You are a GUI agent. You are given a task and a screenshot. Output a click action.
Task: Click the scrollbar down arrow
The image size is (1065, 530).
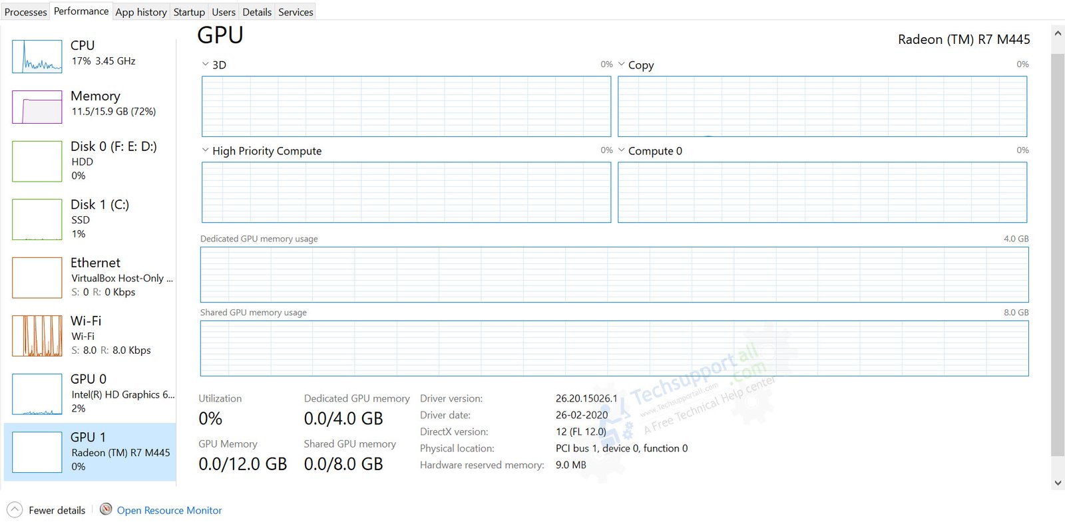pos(1058,483)
